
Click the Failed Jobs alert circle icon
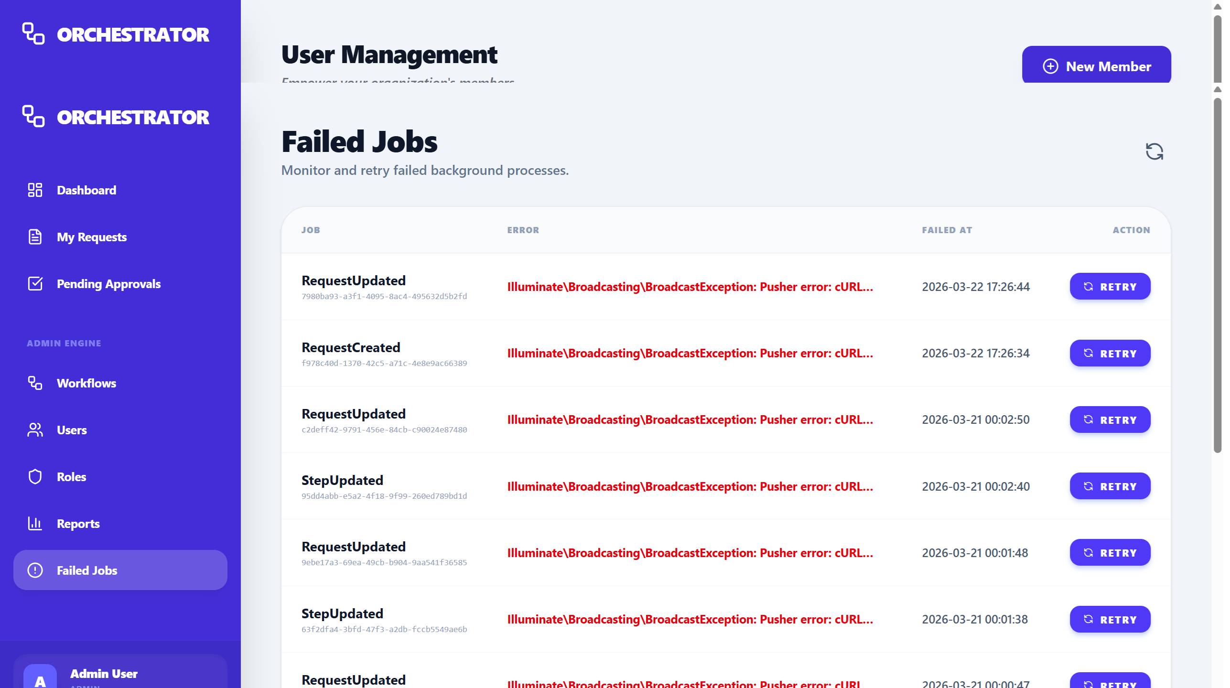35,570
